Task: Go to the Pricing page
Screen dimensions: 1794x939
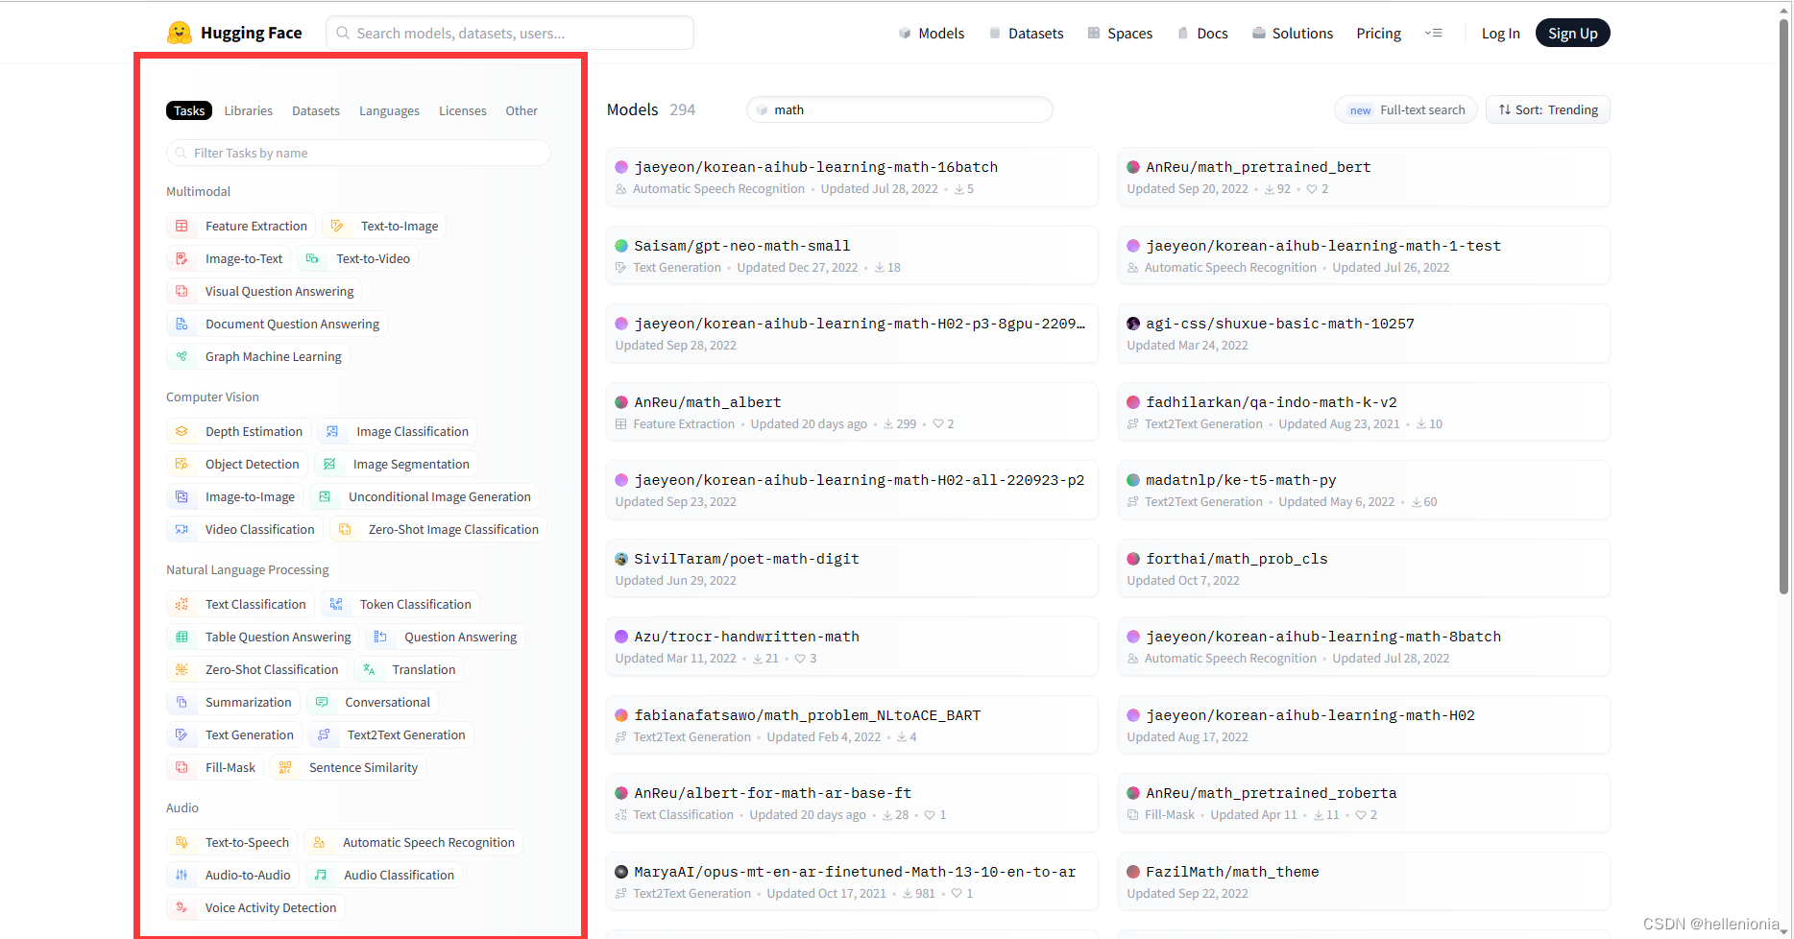Action: pos(1379,33)
